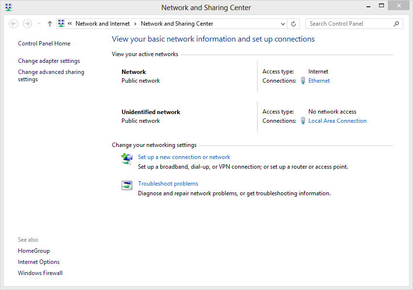Expand the address bar breadcrumb chevron
413x290 pixels.
tap(70, 23)
